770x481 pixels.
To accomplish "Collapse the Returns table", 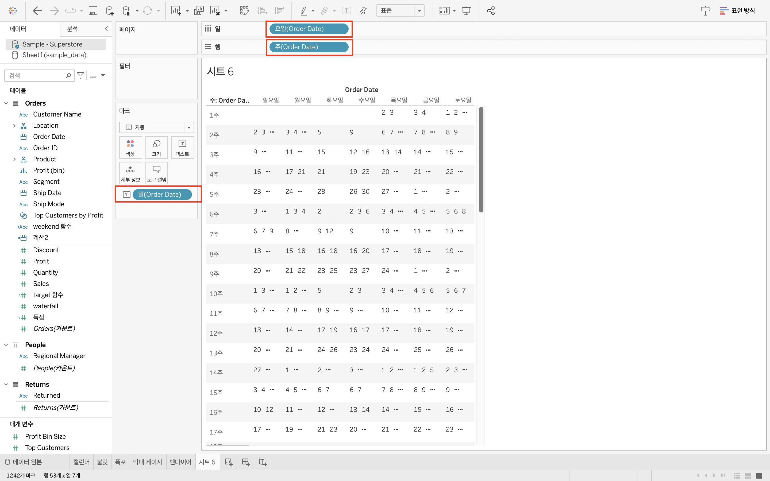I will 6,384.
